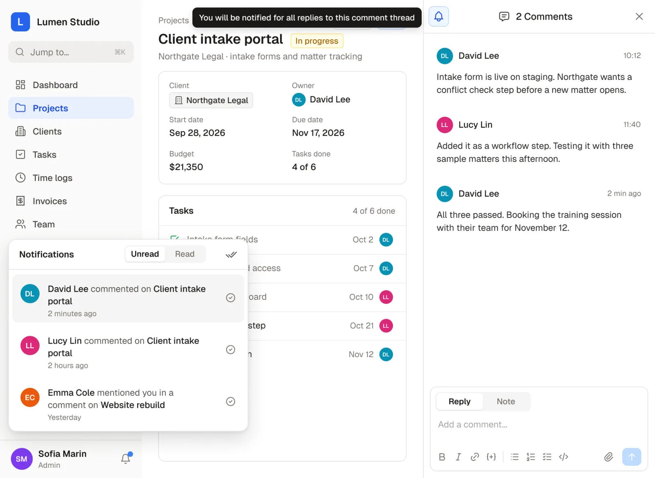This screenshot has height=478, width=655.
Task: Click the Oct 21 task assignee avatar
Action: coord(386,326)
